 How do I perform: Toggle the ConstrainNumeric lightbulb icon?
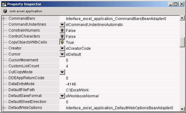(x=62, y=30)
